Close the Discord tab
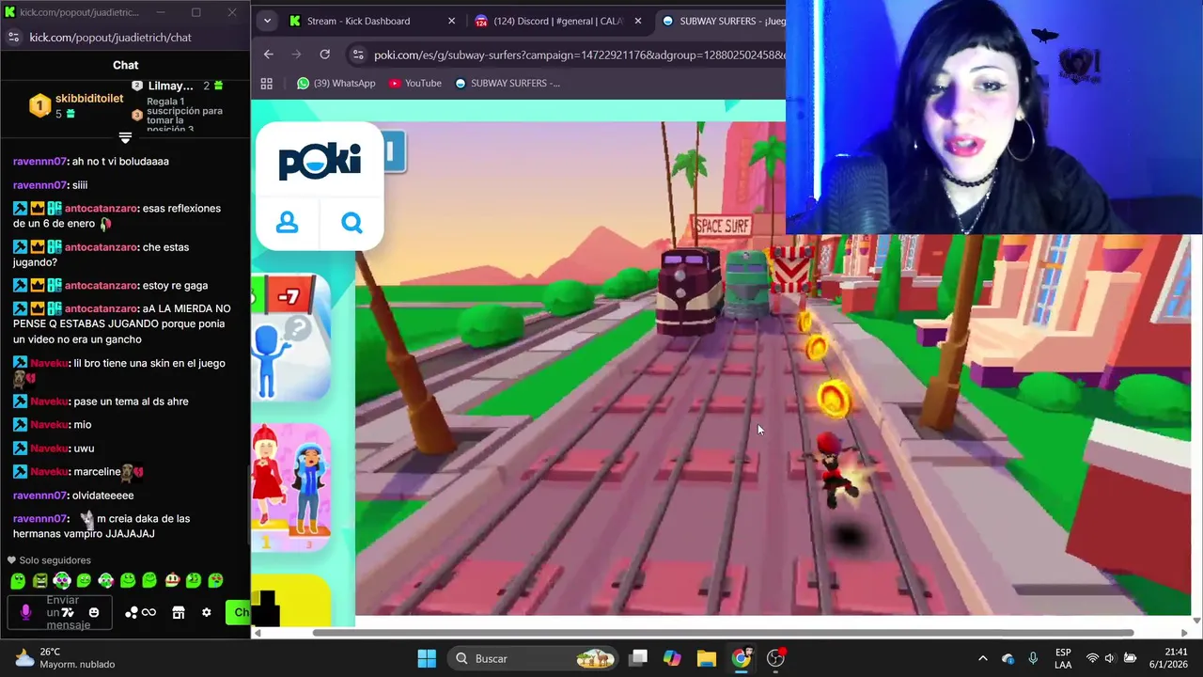The height and width of the screenshot is (677, 1203). (638, 21)
